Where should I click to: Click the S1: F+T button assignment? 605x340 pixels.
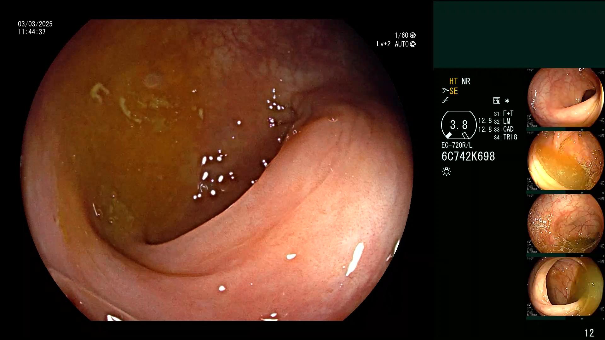pyautogui.click(x=504, y=114)
